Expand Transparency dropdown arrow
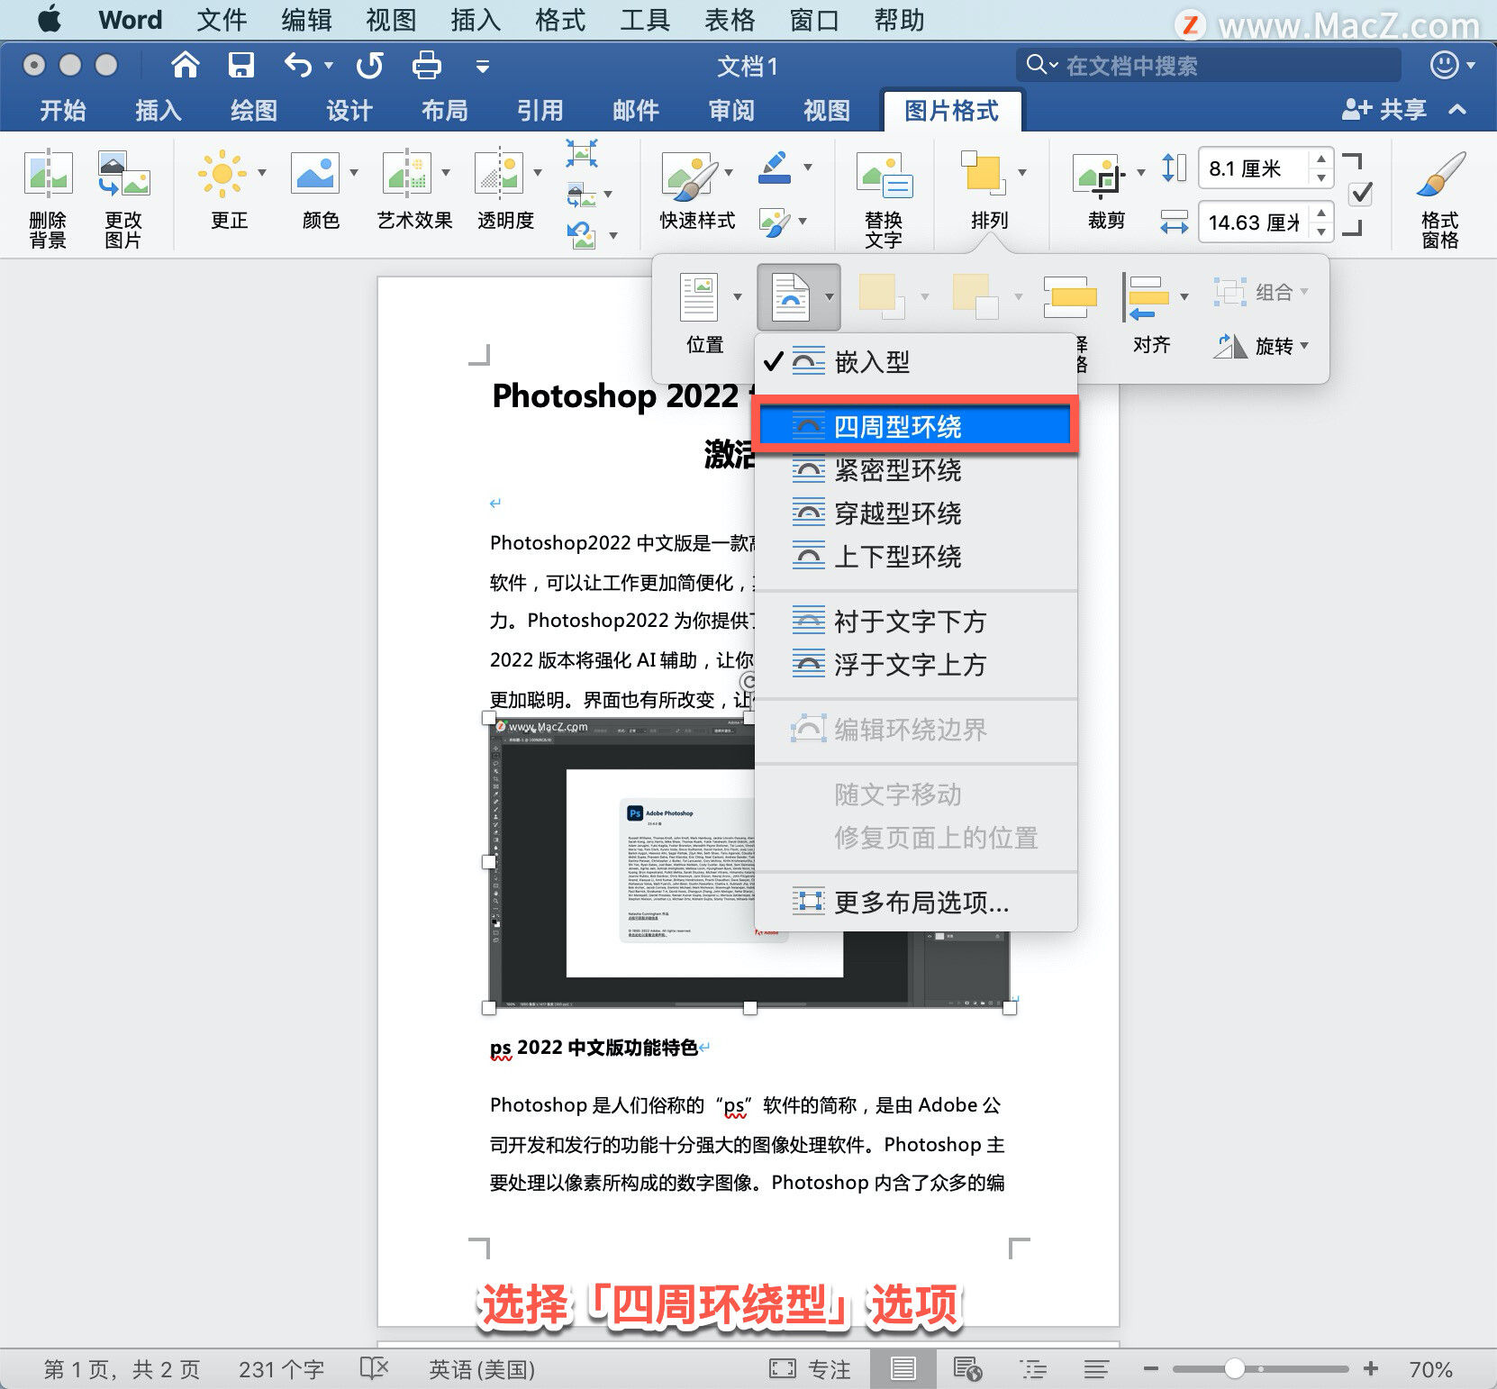 click(538, 172)
